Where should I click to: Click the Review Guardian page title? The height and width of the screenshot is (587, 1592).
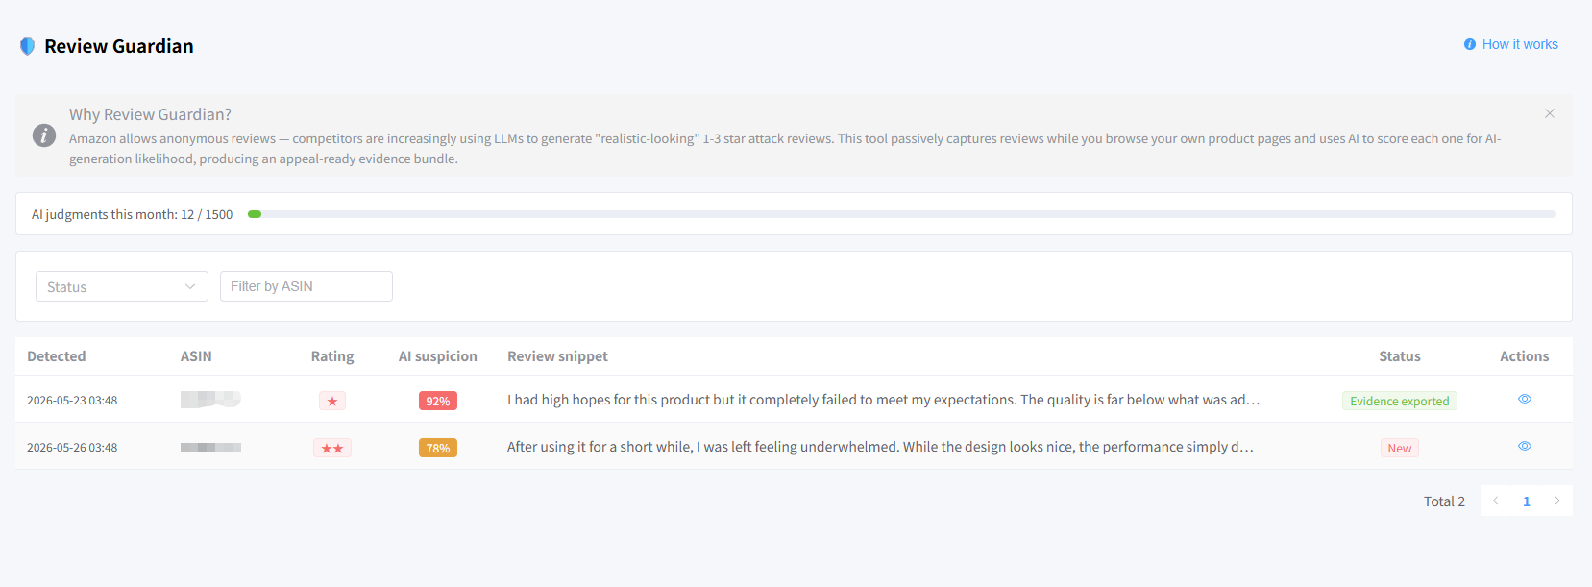click(119, 46)
